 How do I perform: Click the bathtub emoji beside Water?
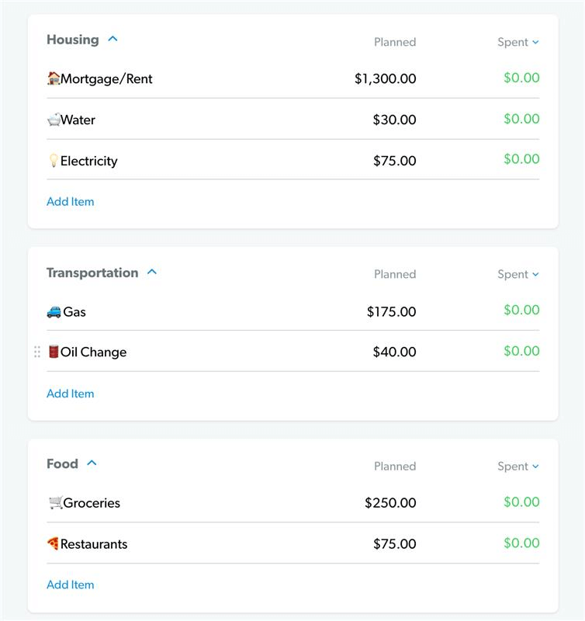pyautogui.click(x=54, y=120)
